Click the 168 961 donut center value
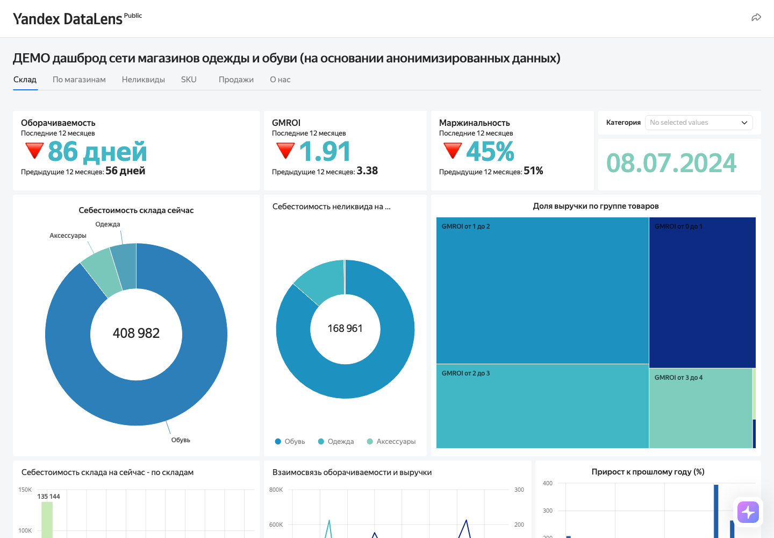Screen dimensions: 774x538 pyautogui.click(x=345, y=328)
